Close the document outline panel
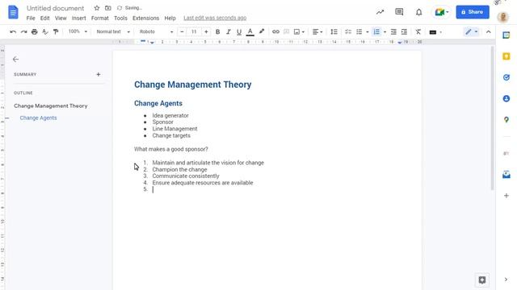 (x=15, y=59)
